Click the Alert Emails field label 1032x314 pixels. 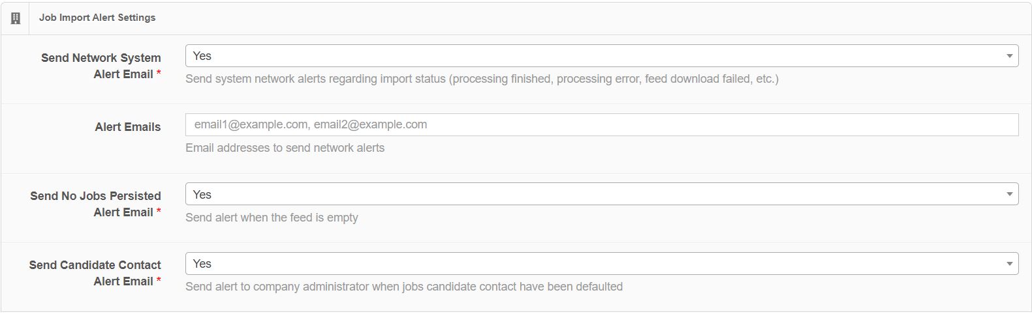(128, 127)
